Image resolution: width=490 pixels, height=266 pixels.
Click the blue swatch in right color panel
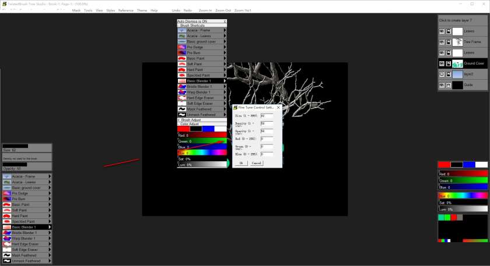469,165
